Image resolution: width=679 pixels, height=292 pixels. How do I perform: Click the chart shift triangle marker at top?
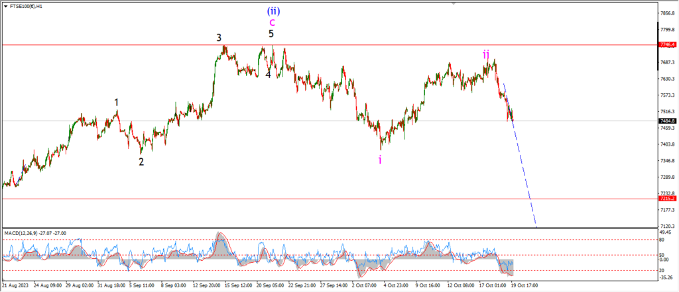[454, 3]
